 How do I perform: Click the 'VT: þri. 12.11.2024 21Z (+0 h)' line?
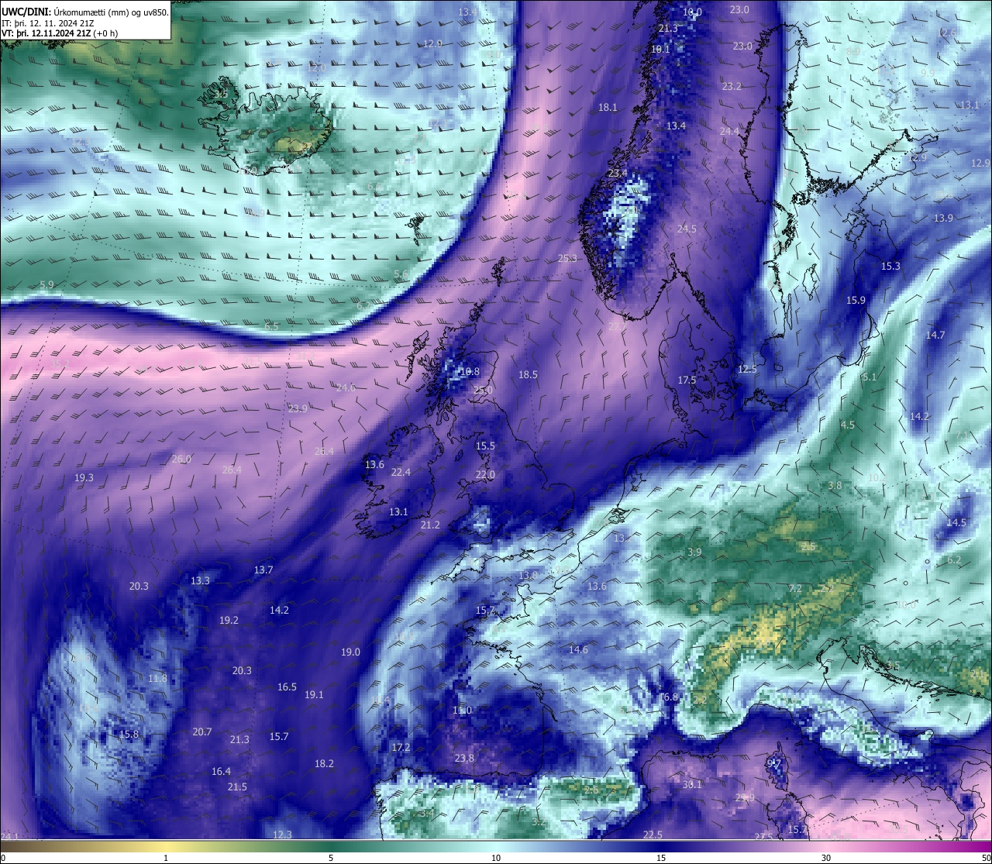click(x=60, y=33)
